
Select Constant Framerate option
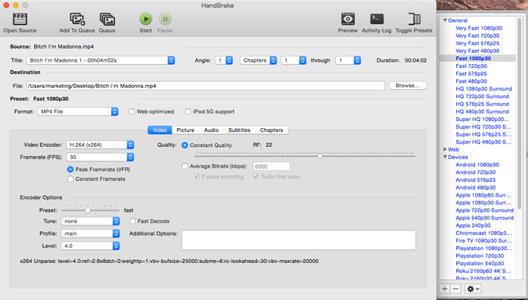(70, 179)
